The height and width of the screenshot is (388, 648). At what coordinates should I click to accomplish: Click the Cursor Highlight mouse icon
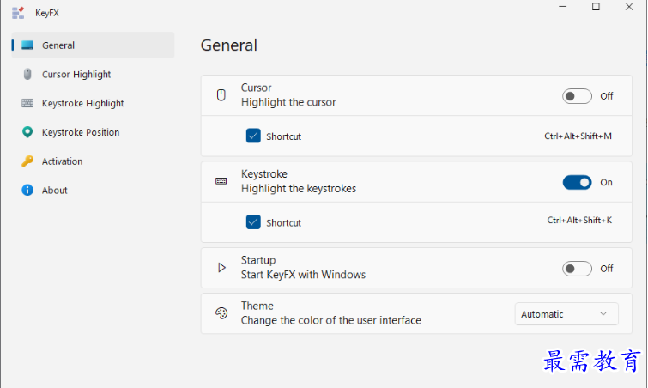point(27,75)
